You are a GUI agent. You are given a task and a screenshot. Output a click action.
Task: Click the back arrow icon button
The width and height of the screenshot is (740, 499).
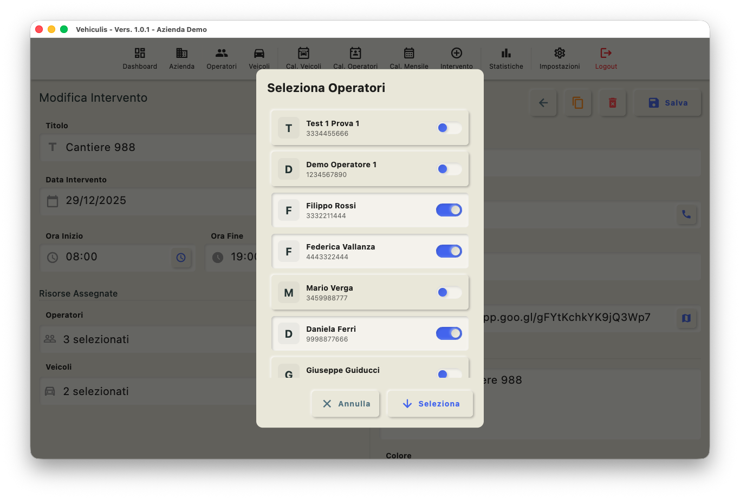coord(543,103)
